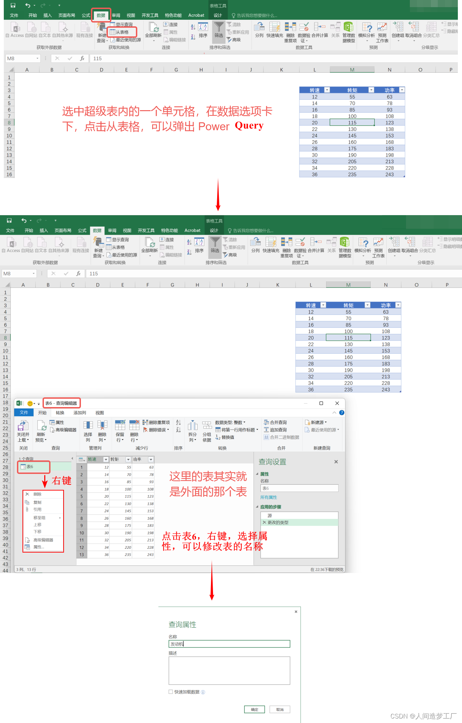Screen dimensions: 462x723
Task: Click the smiley feedback icon in Query Editor title bar
Action: click(x=30, y=403)
